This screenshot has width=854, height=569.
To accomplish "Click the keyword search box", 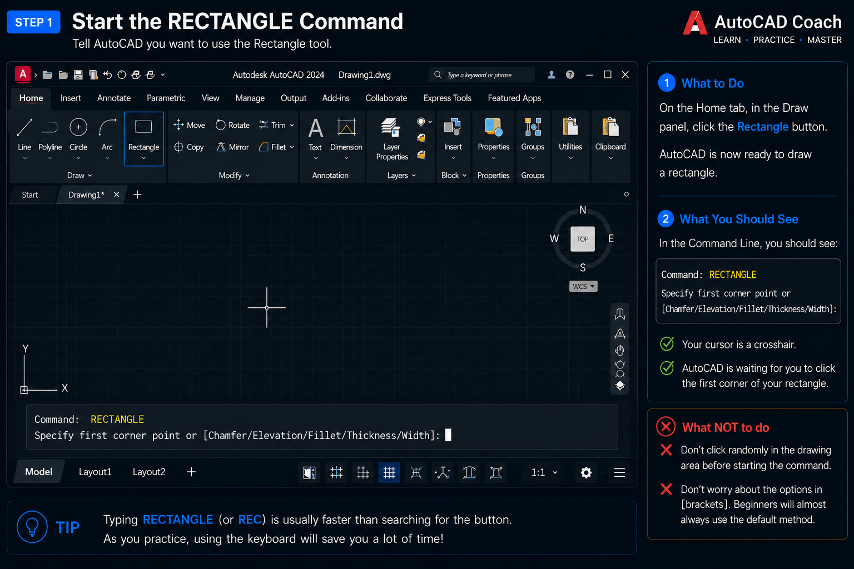I will (481, 74).
